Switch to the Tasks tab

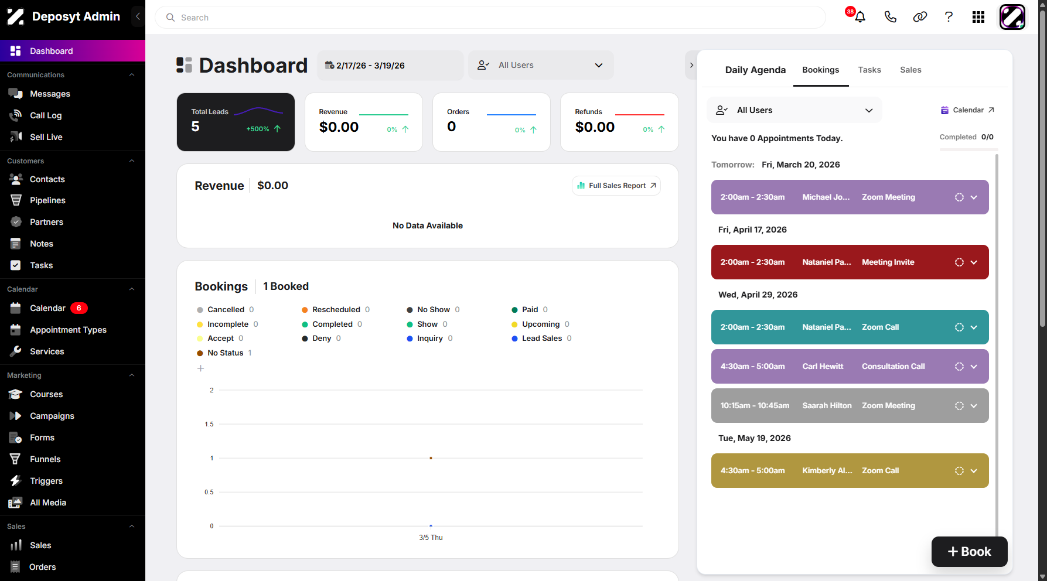coord(869,70)
